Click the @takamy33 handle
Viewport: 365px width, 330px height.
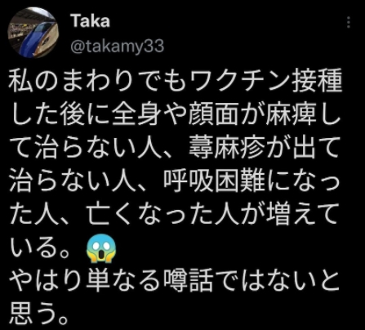118,47
